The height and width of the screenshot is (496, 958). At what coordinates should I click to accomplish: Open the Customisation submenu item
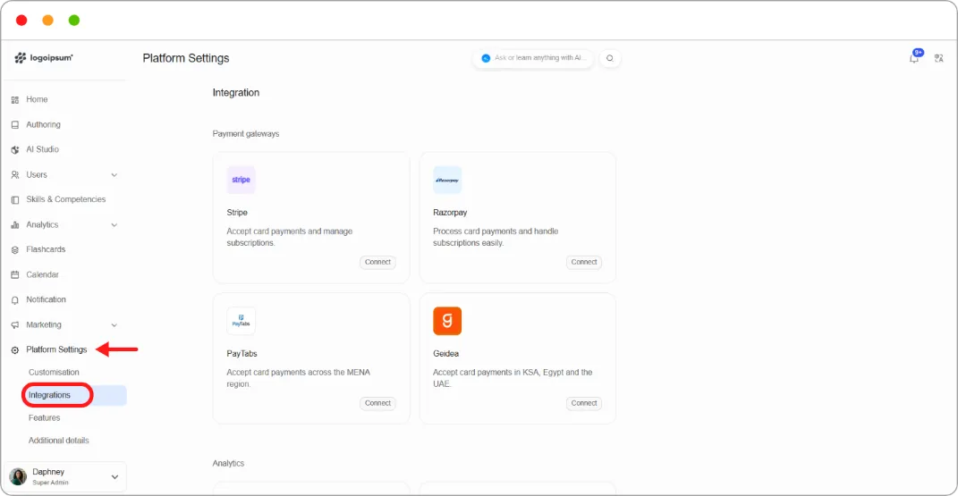click(x=54, y=372)
